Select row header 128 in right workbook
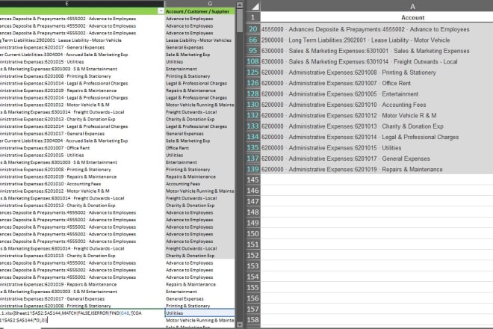This screenshot has height=329, width=493. tap(252, 93)
